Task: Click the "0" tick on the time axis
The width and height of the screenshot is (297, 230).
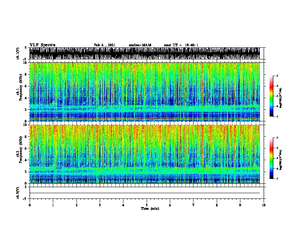Action: 30,205
